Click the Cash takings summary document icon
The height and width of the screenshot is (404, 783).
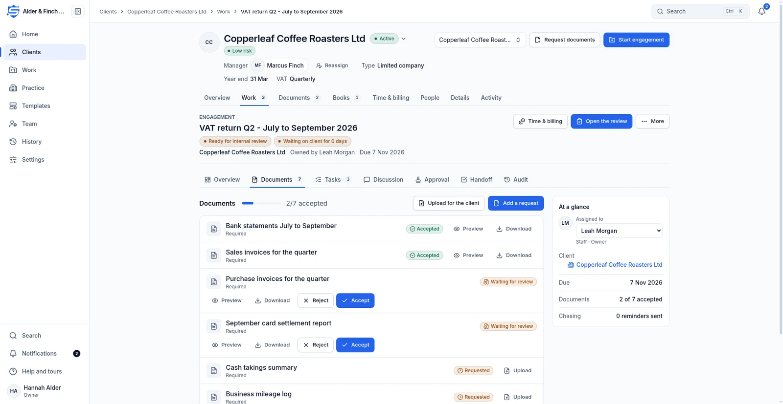coord(214,371)
